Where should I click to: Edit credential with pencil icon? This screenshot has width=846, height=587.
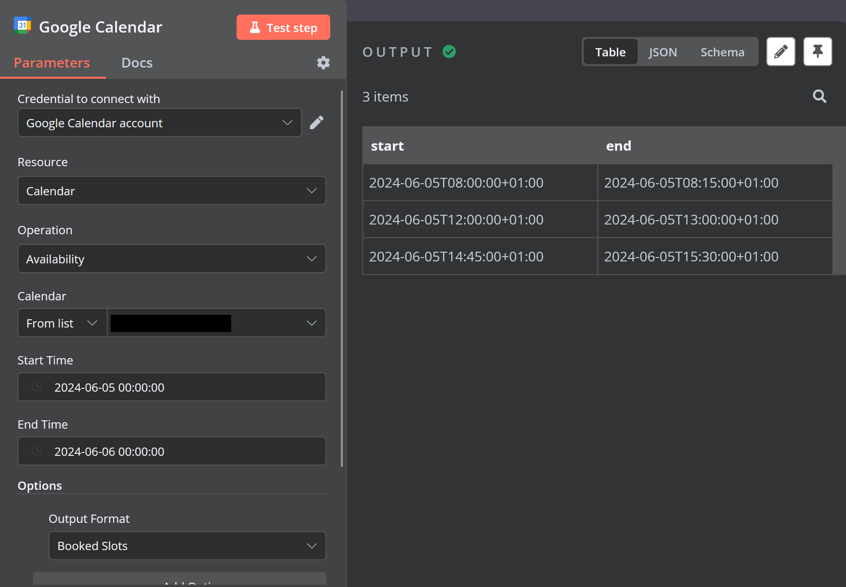pos(317,122)
